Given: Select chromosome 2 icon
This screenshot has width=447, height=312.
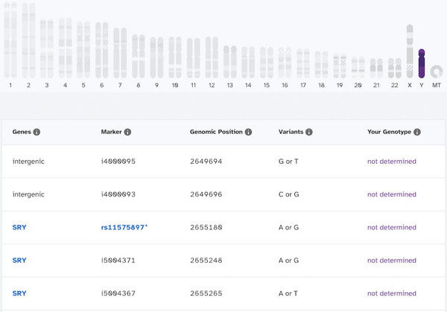Looking at the screenshot, I should tap(28, 40).
